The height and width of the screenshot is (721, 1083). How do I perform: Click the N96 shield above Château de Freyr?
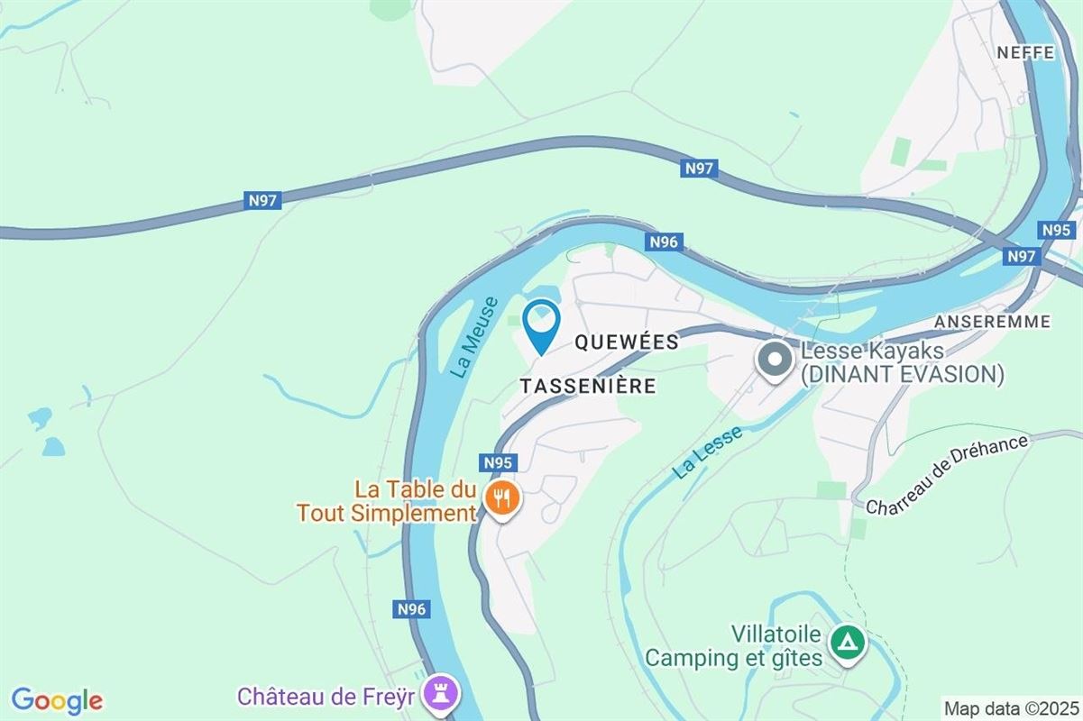point(410,610)
